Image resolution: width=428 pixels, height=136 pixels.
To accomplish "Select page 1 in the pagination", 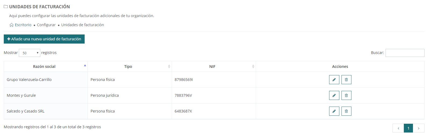I will point(408,128).
